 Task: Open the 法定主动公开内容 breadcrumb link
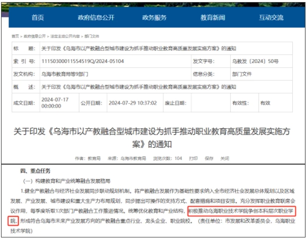65,36
